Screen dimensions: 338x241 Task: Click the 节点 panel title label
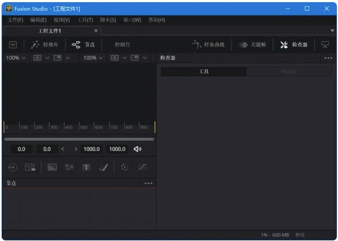[x=11, y=183]
